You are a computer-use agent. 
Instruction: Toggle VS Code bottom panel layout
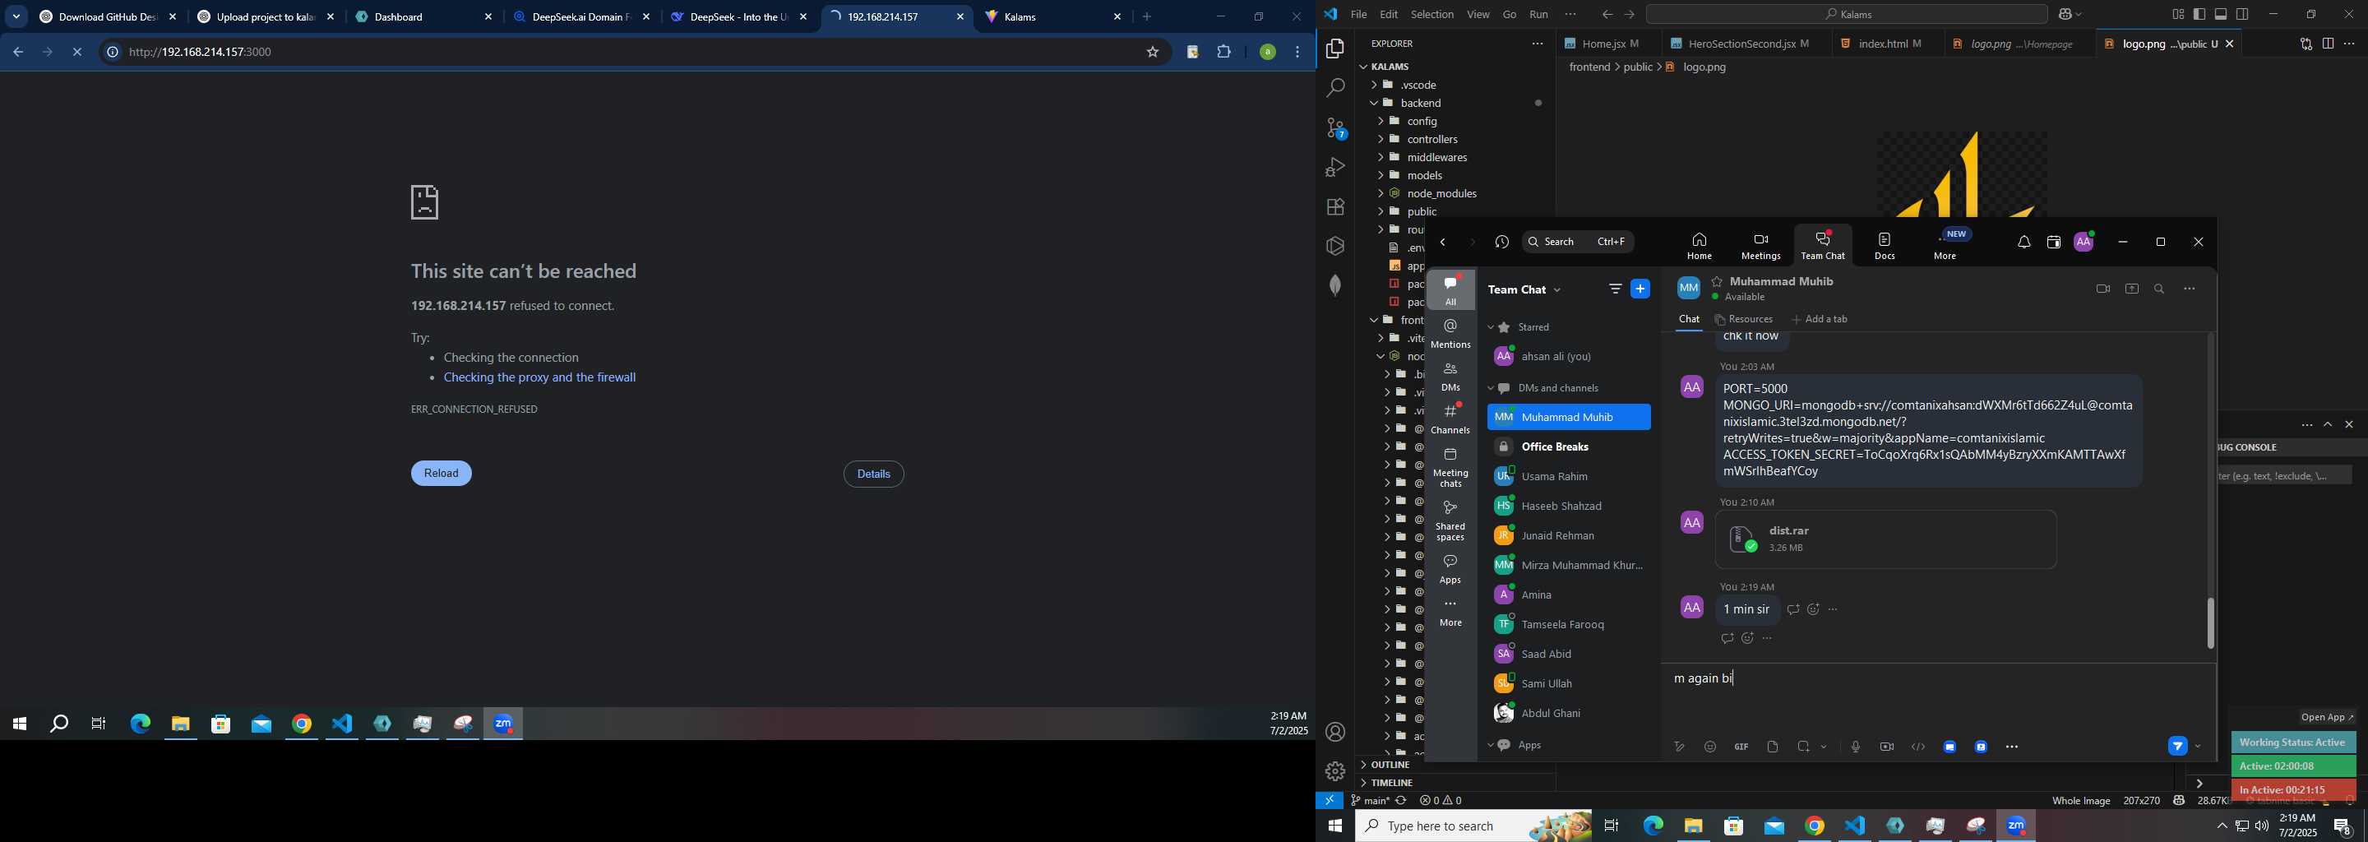[2221, 15]
